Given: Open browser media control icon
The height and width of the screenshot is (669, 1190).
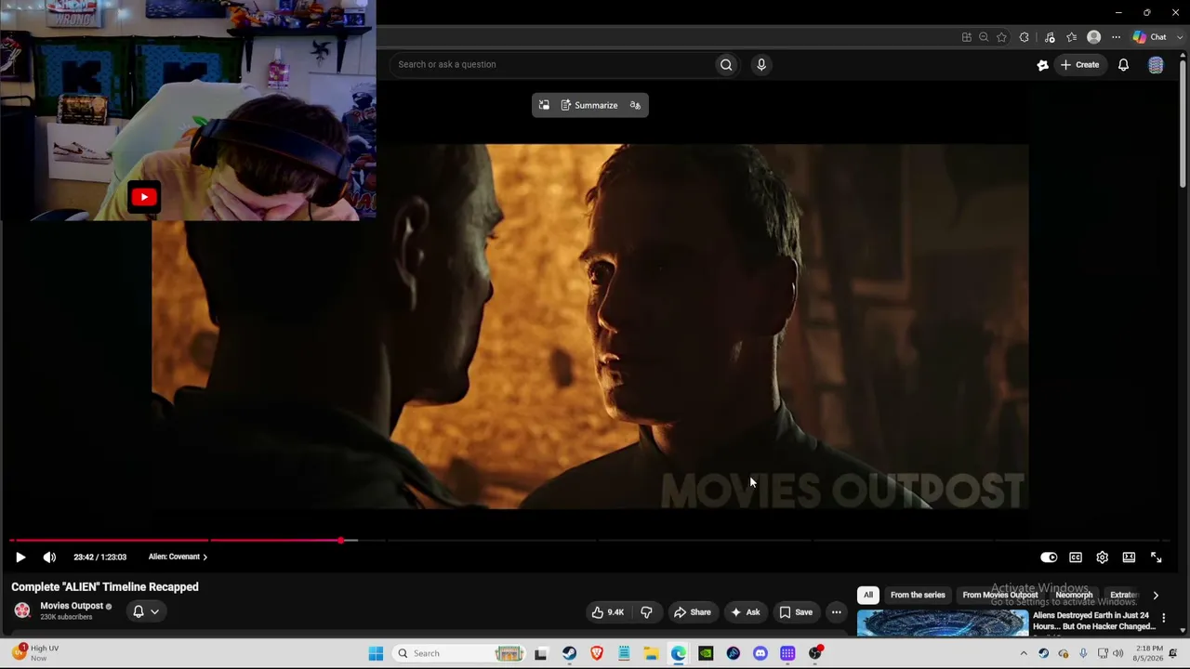Looking at the screenshot, I should point(1050,37).
